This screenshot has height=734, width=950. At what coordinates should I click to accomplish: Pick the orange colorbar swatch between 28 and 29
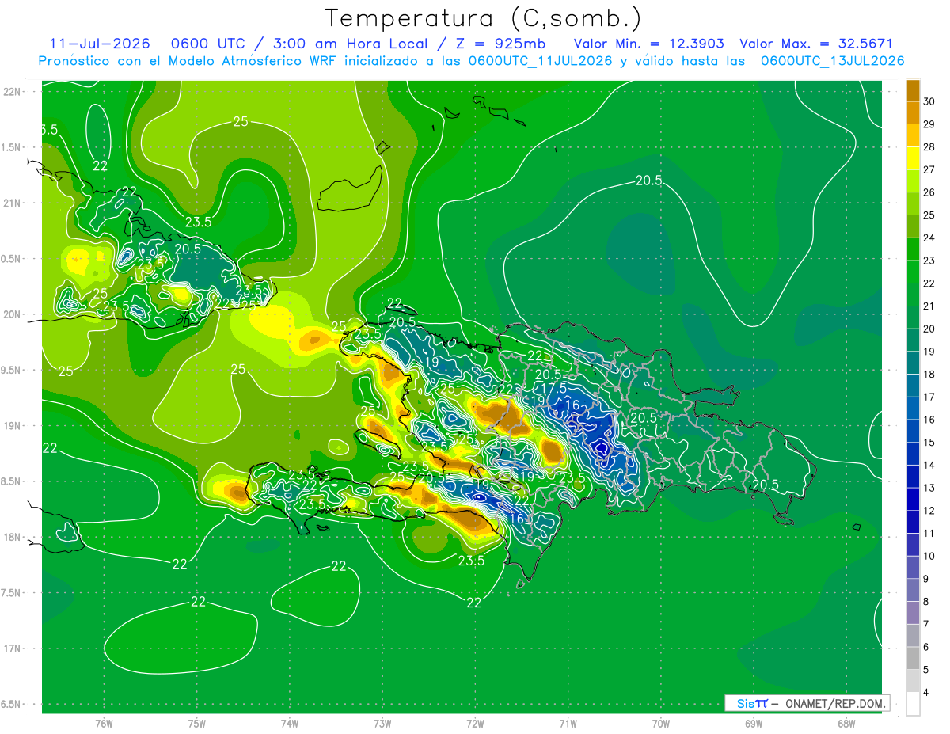(x=913, y=135)
